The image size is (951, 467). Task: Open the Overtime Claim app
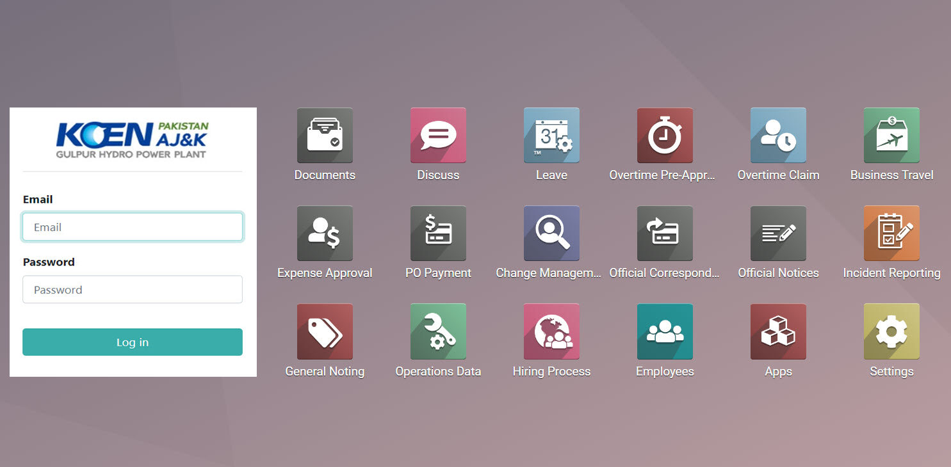click(778, 135)
